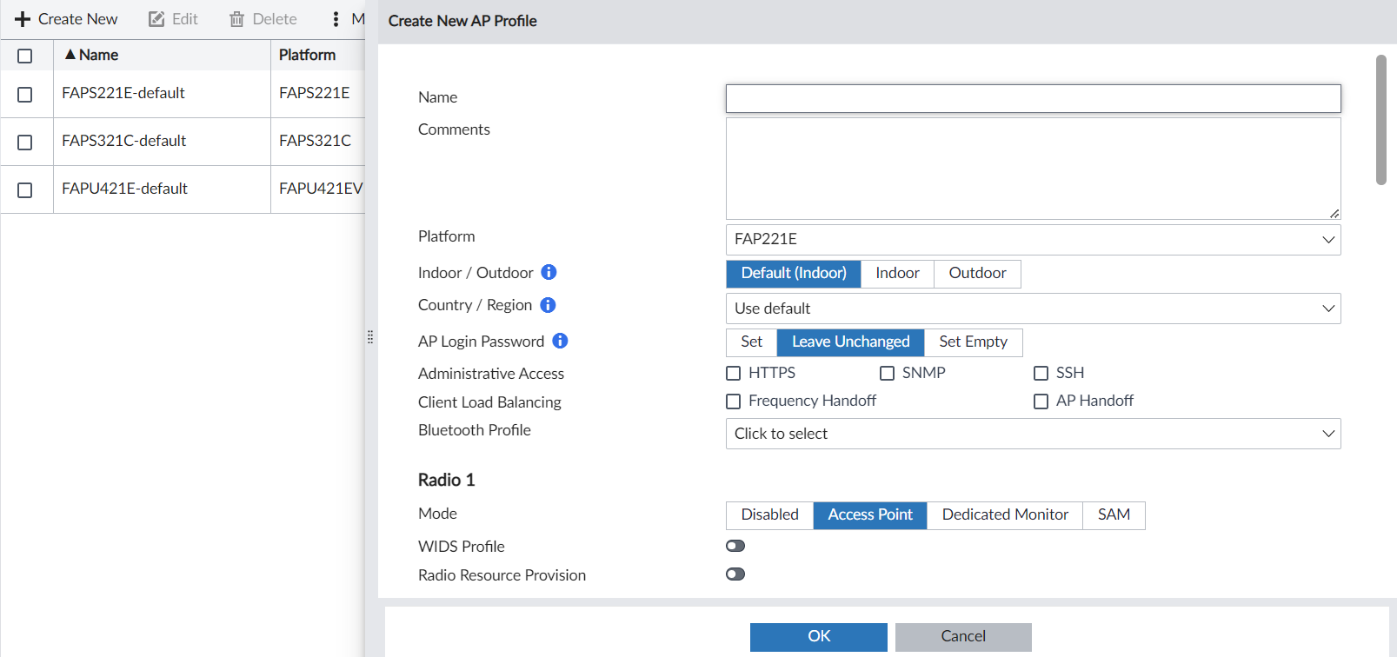Select the Outdoor option

tap(977, 274)
